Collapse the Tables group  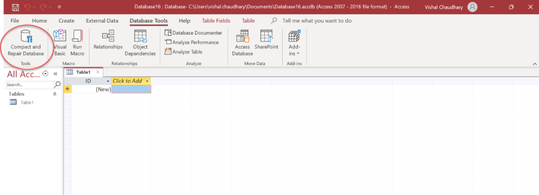[x=55, y=94]
